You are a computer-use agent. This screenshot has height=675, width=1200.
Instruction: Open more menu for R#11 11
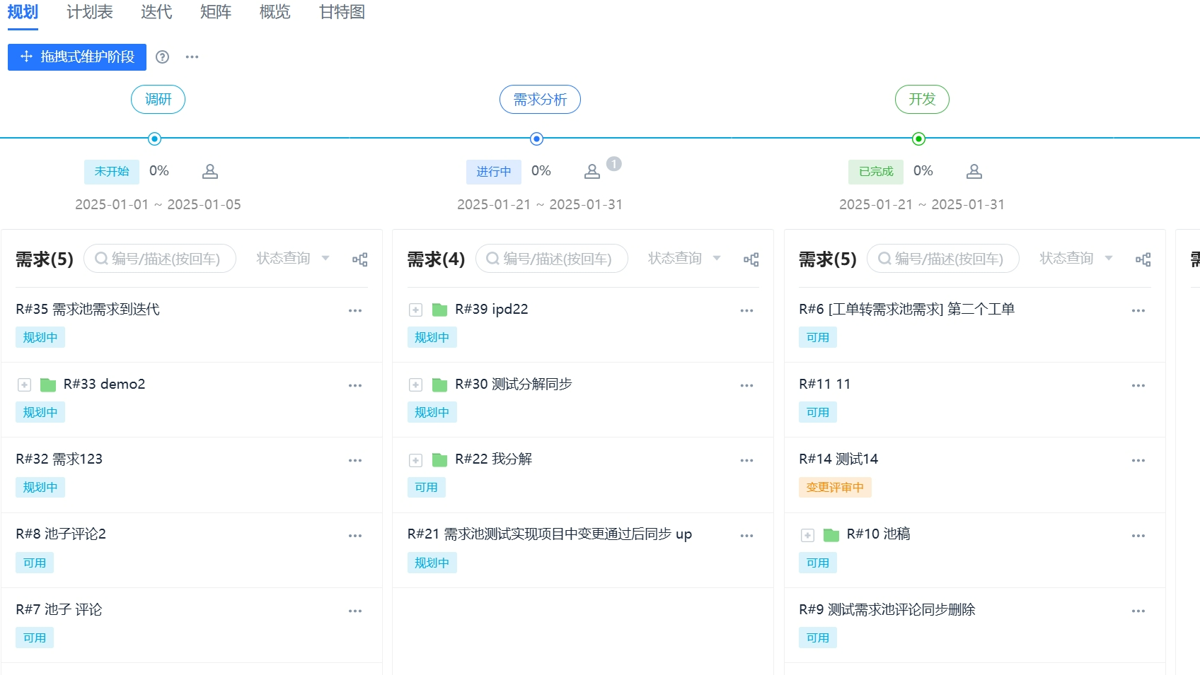tap(1138, 385)
